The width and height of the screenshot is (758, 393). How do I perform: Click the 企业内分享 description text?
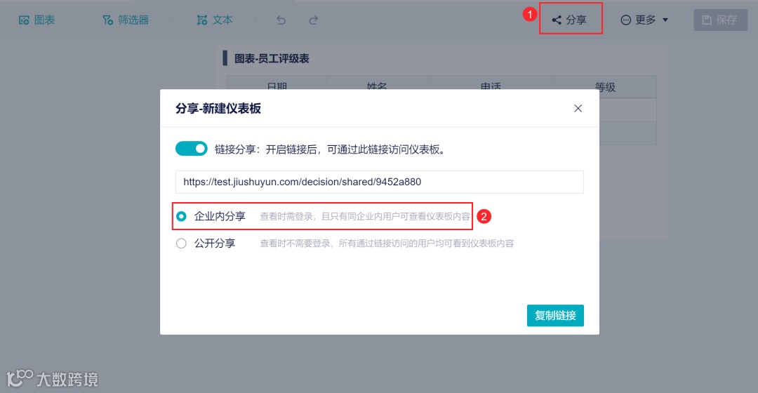coord(365,216)
